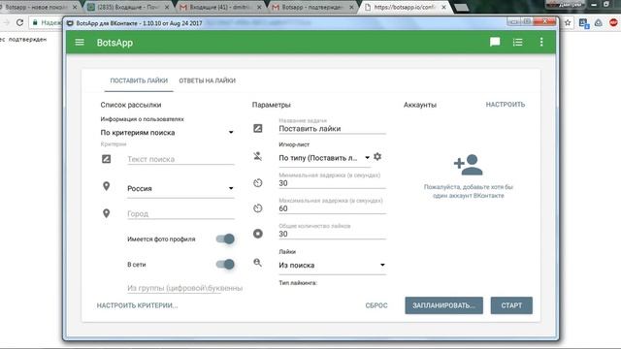
Task: Focus the maximum delay field with 60
Action: 332,208
